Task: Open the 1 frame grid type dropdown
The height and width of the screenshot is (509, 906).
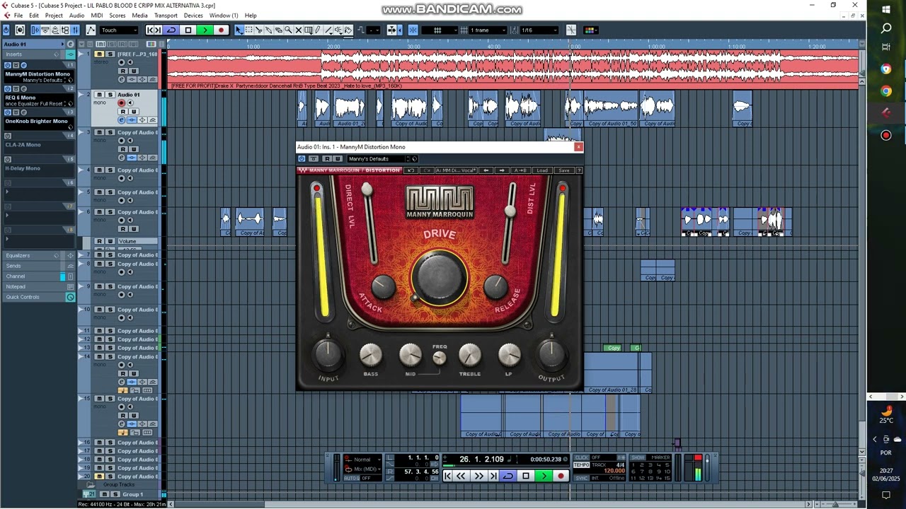Action: click(486, 30)
